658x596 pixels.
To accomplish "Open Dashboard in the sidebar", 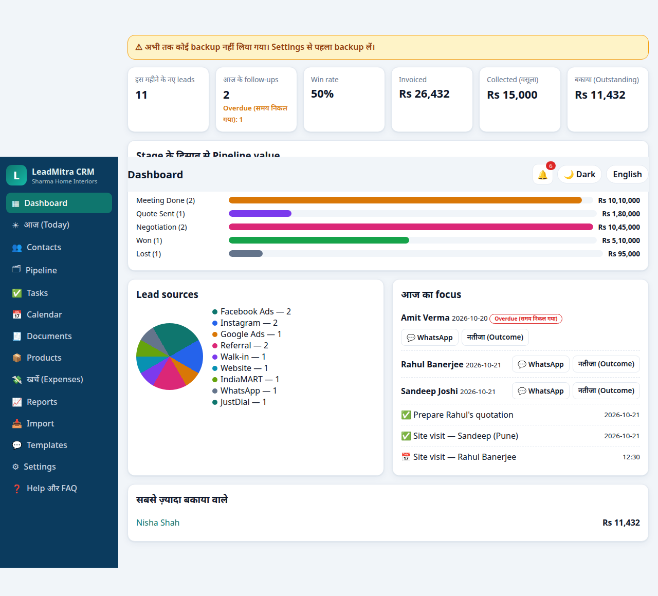I will [59, 203].
